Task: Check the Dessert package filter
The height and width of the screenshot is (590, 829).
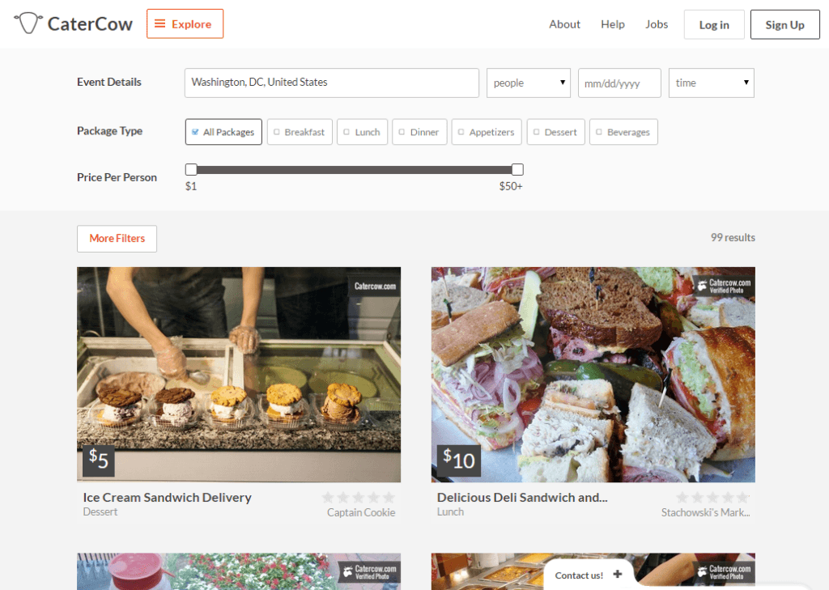Action: (x=555, y=131)
